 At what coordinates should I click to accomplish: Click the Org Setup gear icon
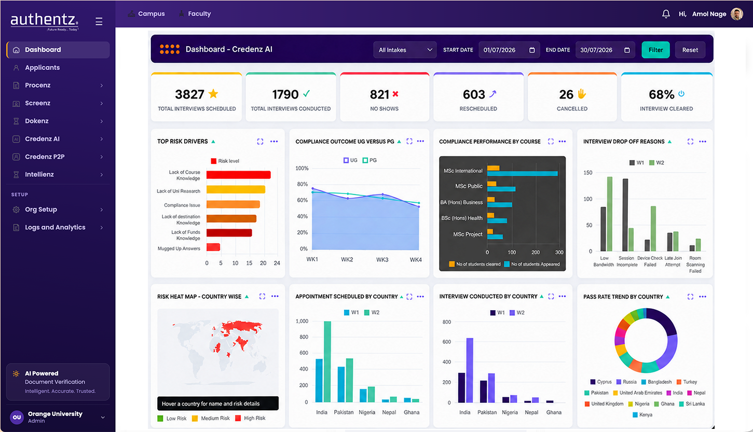click(16, 210)
